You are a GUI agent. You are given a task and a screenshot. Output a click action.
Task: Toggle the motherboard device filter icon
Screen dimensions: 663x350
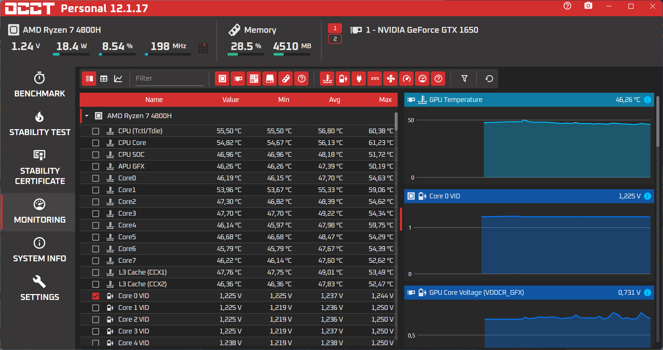point(254,78)
